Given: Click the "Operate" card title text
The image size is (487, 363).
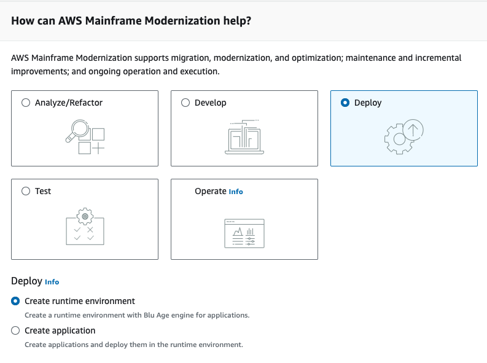Looking at the screenshot, I should pos(210,191).
